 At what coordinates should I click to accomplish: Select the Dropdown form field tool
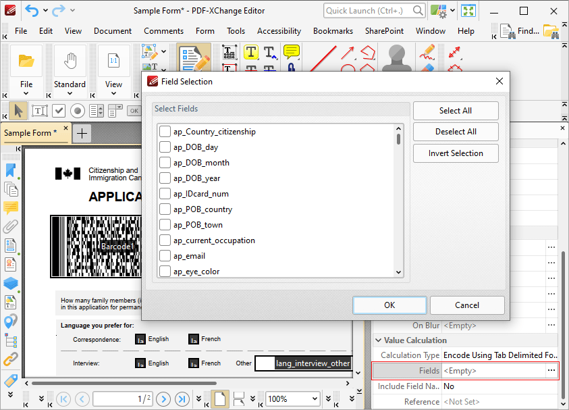[115, 111]
